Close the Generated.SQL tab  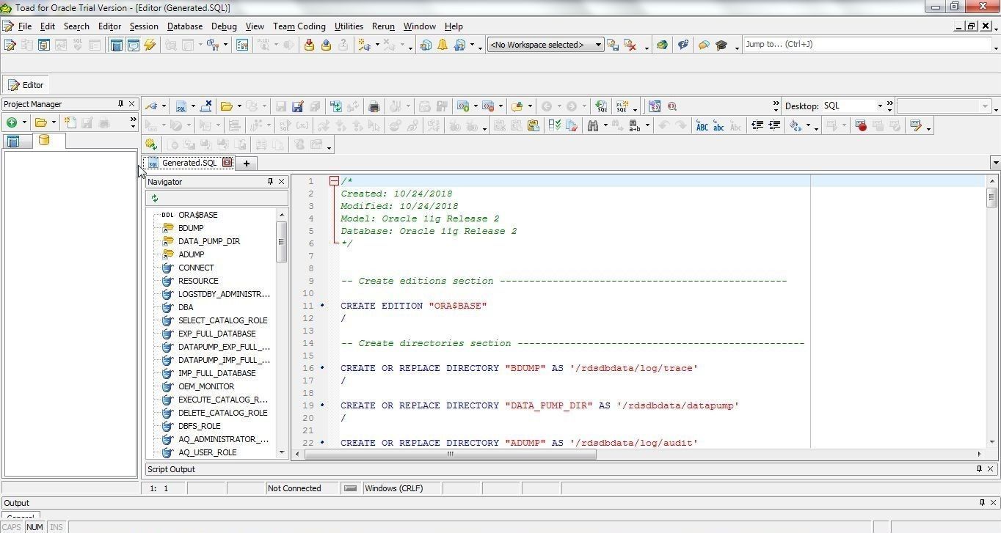pyautogui.click(x=227, y=163)
